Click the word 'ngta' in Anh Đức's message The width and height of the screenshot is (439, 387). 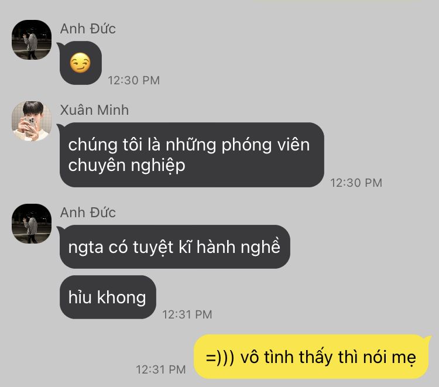85,248
